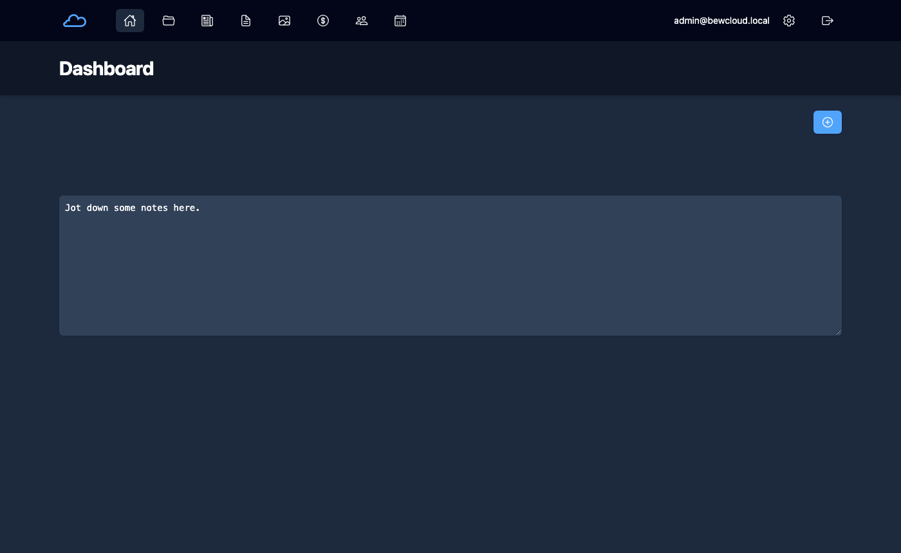Open the Calendar icon
This screenshot has height=553, width=901.
click(x=400, y=21)
